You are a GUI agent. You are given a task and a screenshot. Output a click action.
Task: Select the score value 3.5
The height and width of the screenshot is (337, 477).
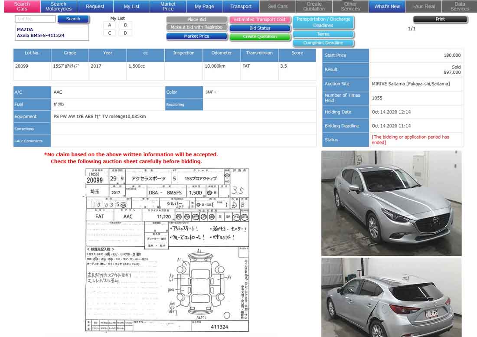coord(284,66)
